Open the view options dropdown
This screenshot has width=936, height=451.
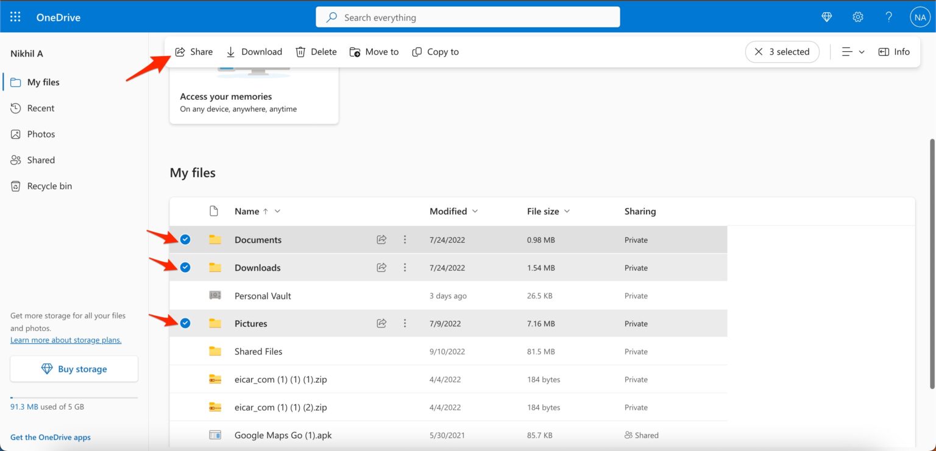(853, 52)
